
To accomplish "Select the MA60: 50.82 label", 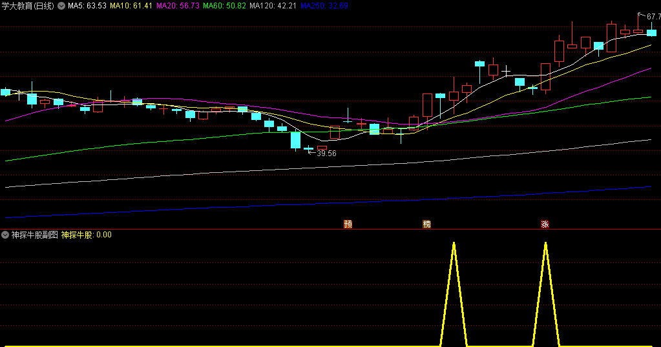I will (x=224, y=6).
